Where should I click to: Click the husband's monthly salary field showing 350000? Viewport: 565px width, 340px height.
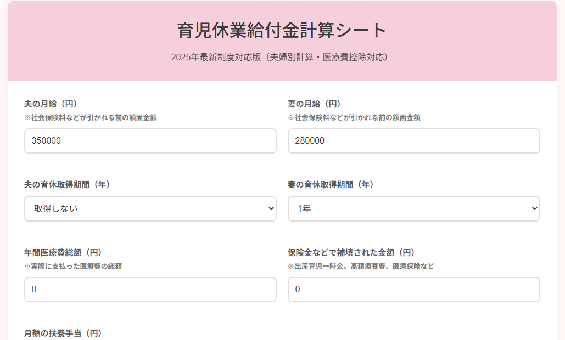[x=150, y=141]
